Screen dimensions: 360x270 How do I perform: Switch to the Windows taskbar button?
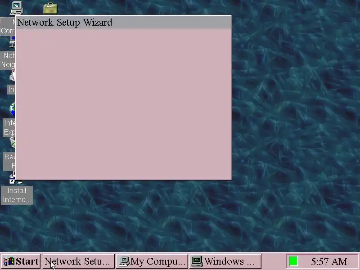[x=225, y=261]
